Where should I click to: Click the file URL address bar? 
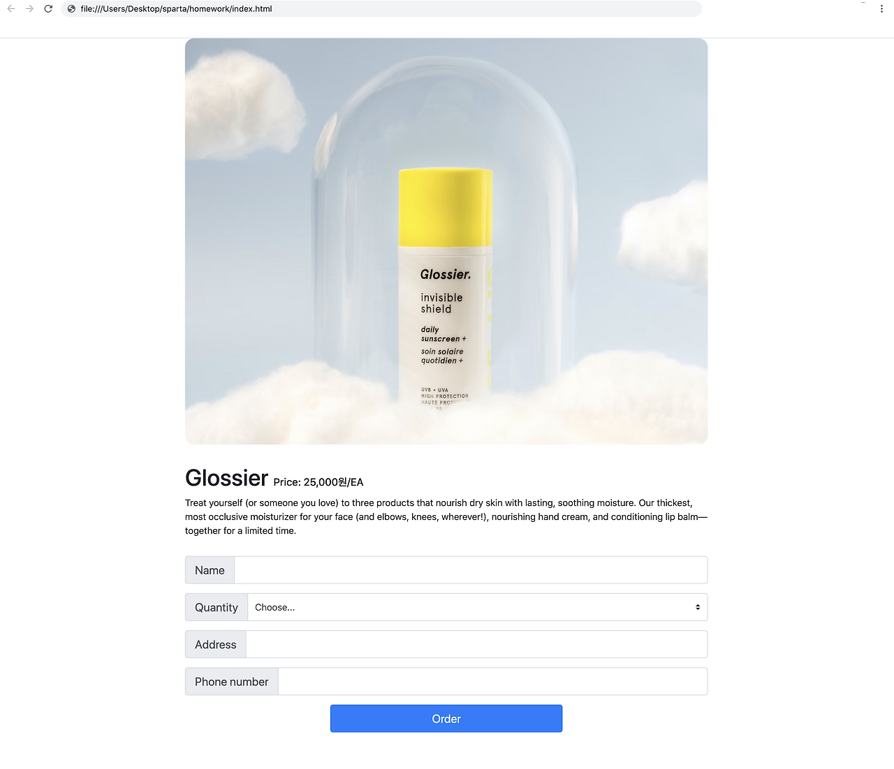[381, 8]
